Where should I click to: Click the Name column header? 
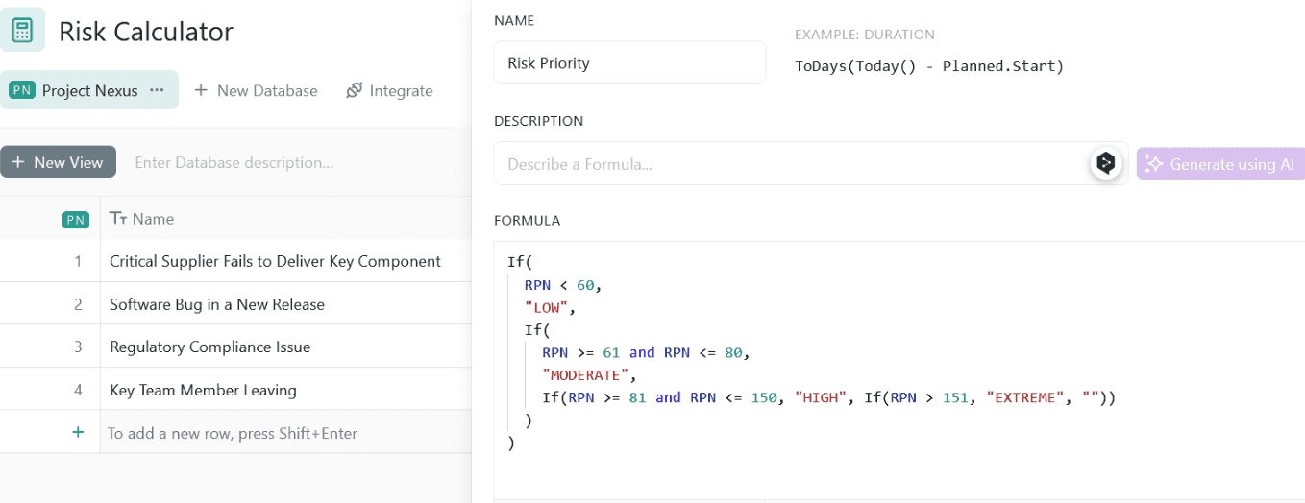click(x=153, y=219)
